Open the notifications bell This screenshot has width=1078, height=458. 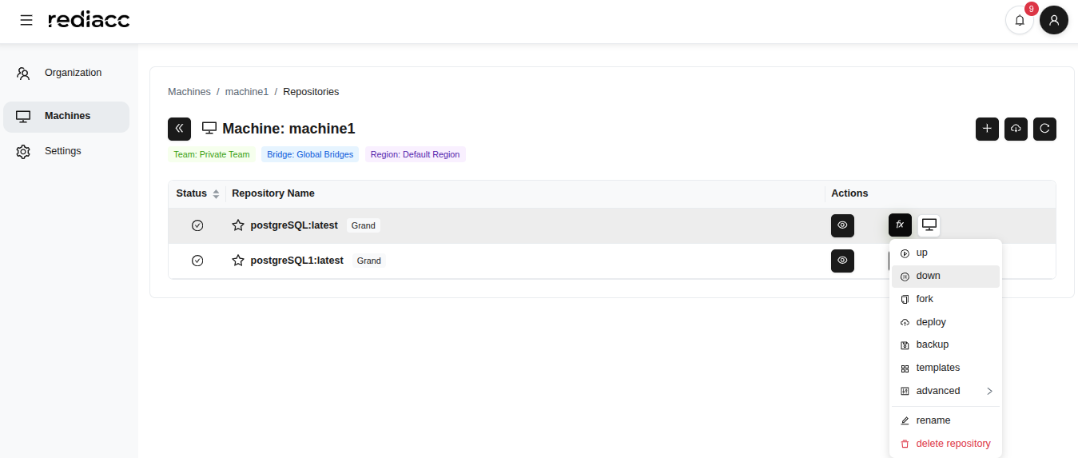[1019, 20]
